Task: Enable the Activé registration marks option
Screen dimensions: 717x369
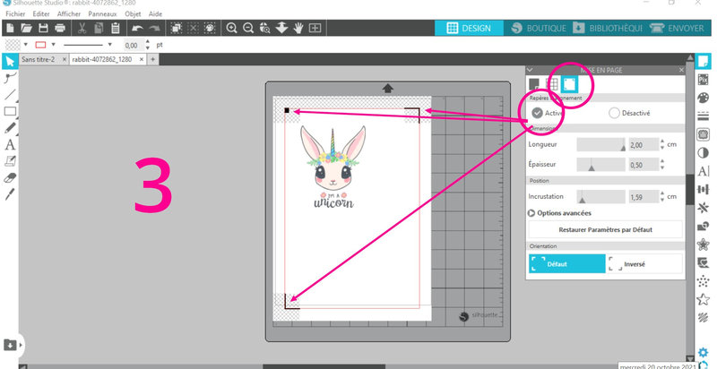Action: (537, 113)
